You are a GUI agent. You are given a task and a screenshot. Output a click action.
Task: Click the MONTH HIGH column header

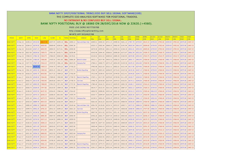(x=169, y=38)
